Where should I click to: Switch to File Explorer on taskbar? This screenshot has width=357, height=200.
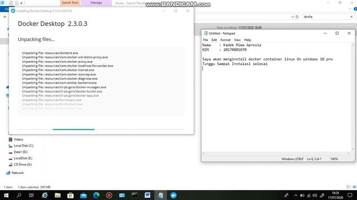coord(57,195)
